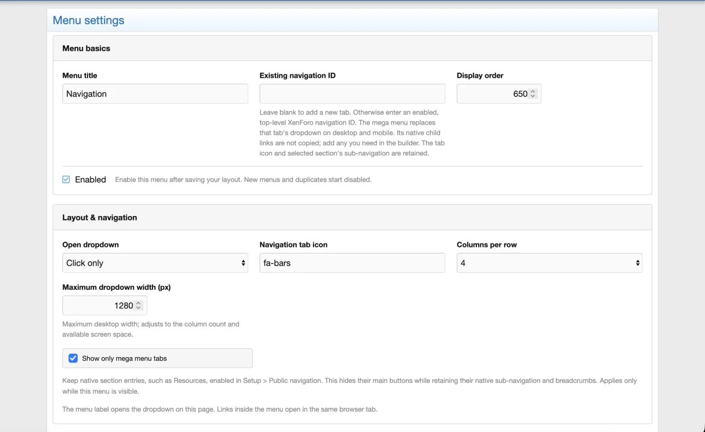
Task: Click the 'Keep native section entries' explanation text
Action: 350,386
